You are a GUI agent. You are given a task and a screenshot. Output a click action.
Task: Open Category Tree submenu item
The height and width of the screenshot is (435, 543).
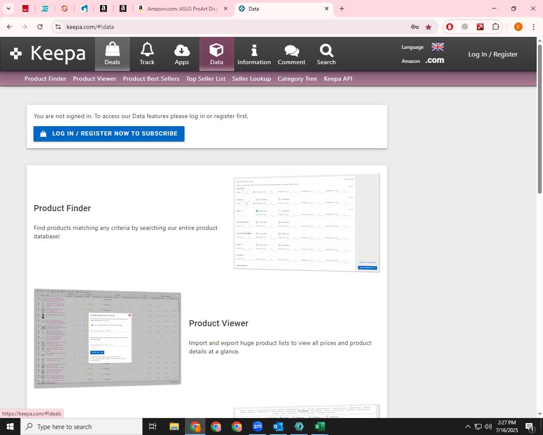[x=297, y=79]
